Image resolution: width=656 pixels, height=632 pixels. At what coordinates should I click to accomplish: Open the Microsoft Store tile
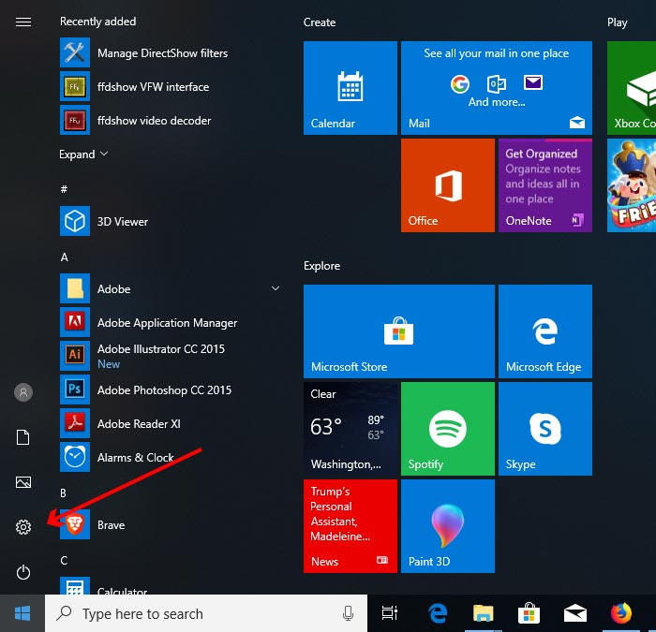(398, 331)
